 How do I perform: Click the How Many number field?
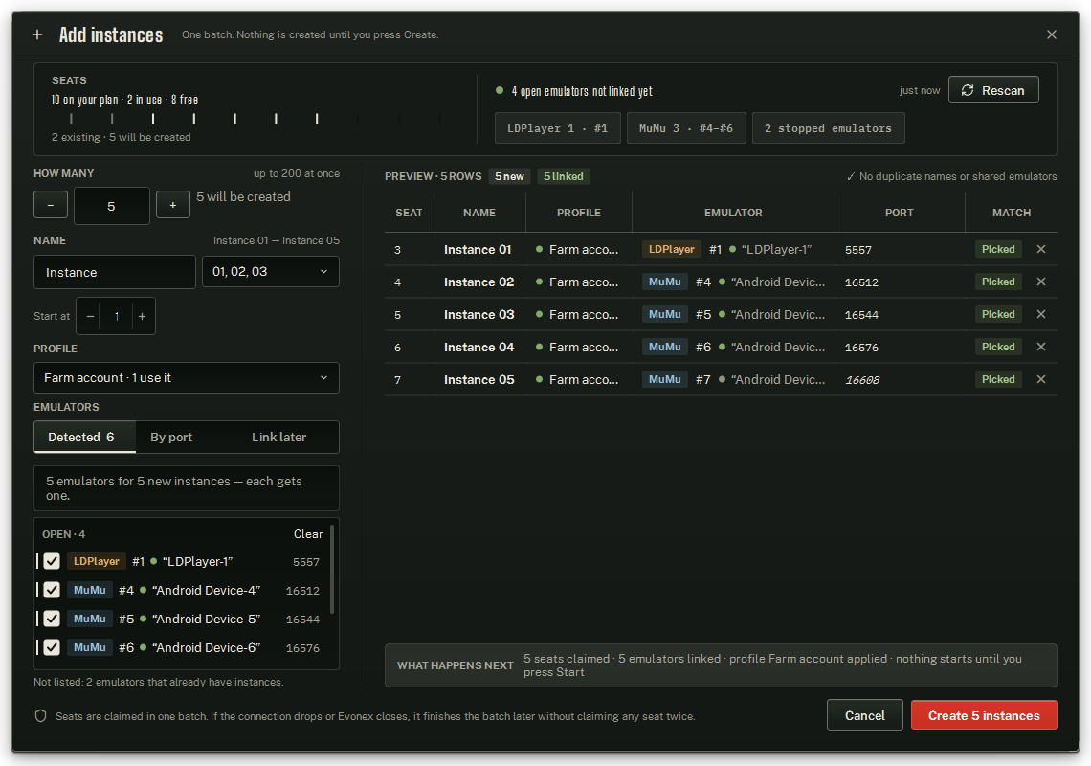pos(111,206)
